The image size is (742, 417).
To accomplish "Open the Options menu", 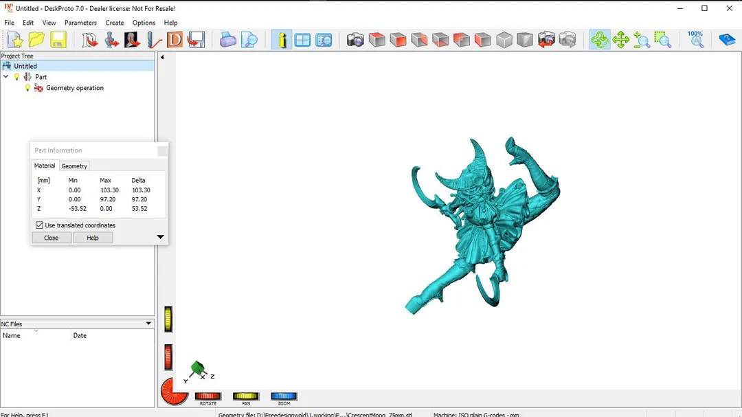I will click(x=144, y=23).
